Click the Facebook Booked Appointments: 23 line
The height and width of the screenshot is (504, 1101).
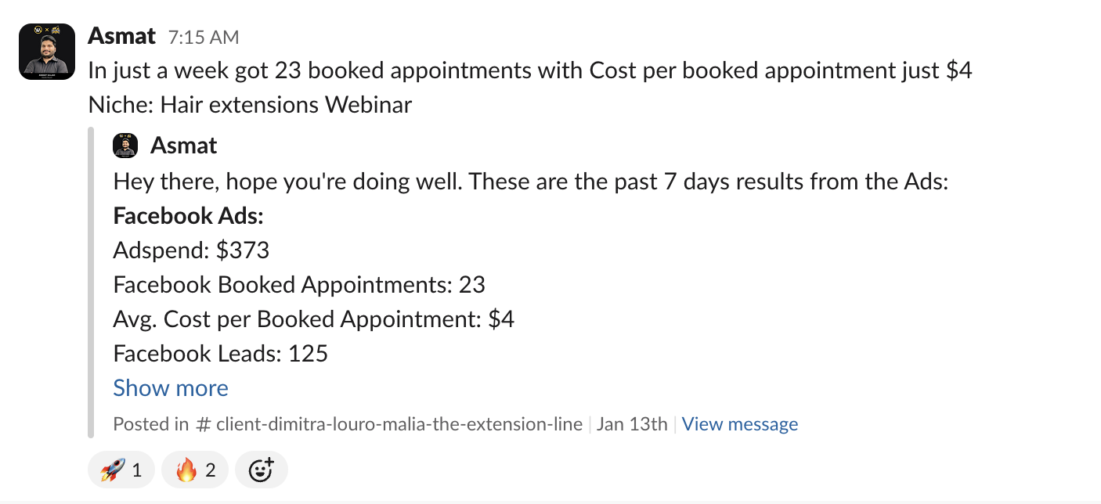pos(299,285)
